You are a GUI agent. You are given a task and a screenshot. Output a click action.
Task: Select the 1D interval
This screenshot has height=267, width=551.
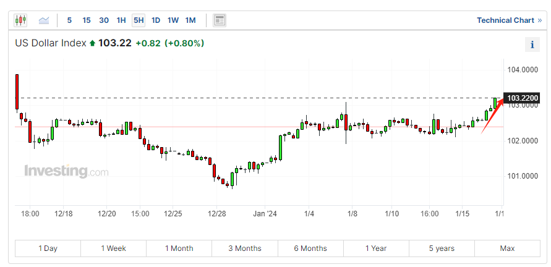pos(156,20)
